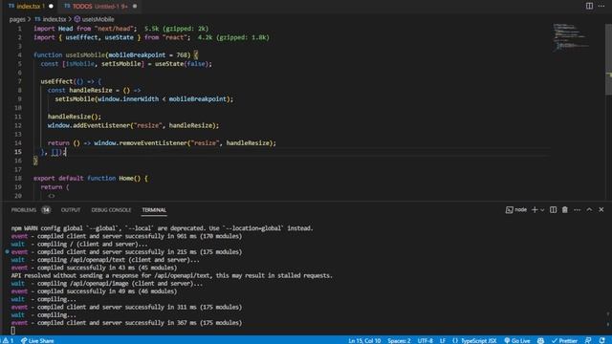Click the node terminal shell indicator
The image size is (612, 344).
[x=516, y=210]
